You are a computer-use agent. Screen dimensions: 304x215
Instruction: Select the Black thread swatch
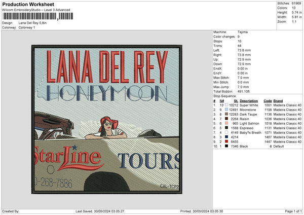coord(226,146)
